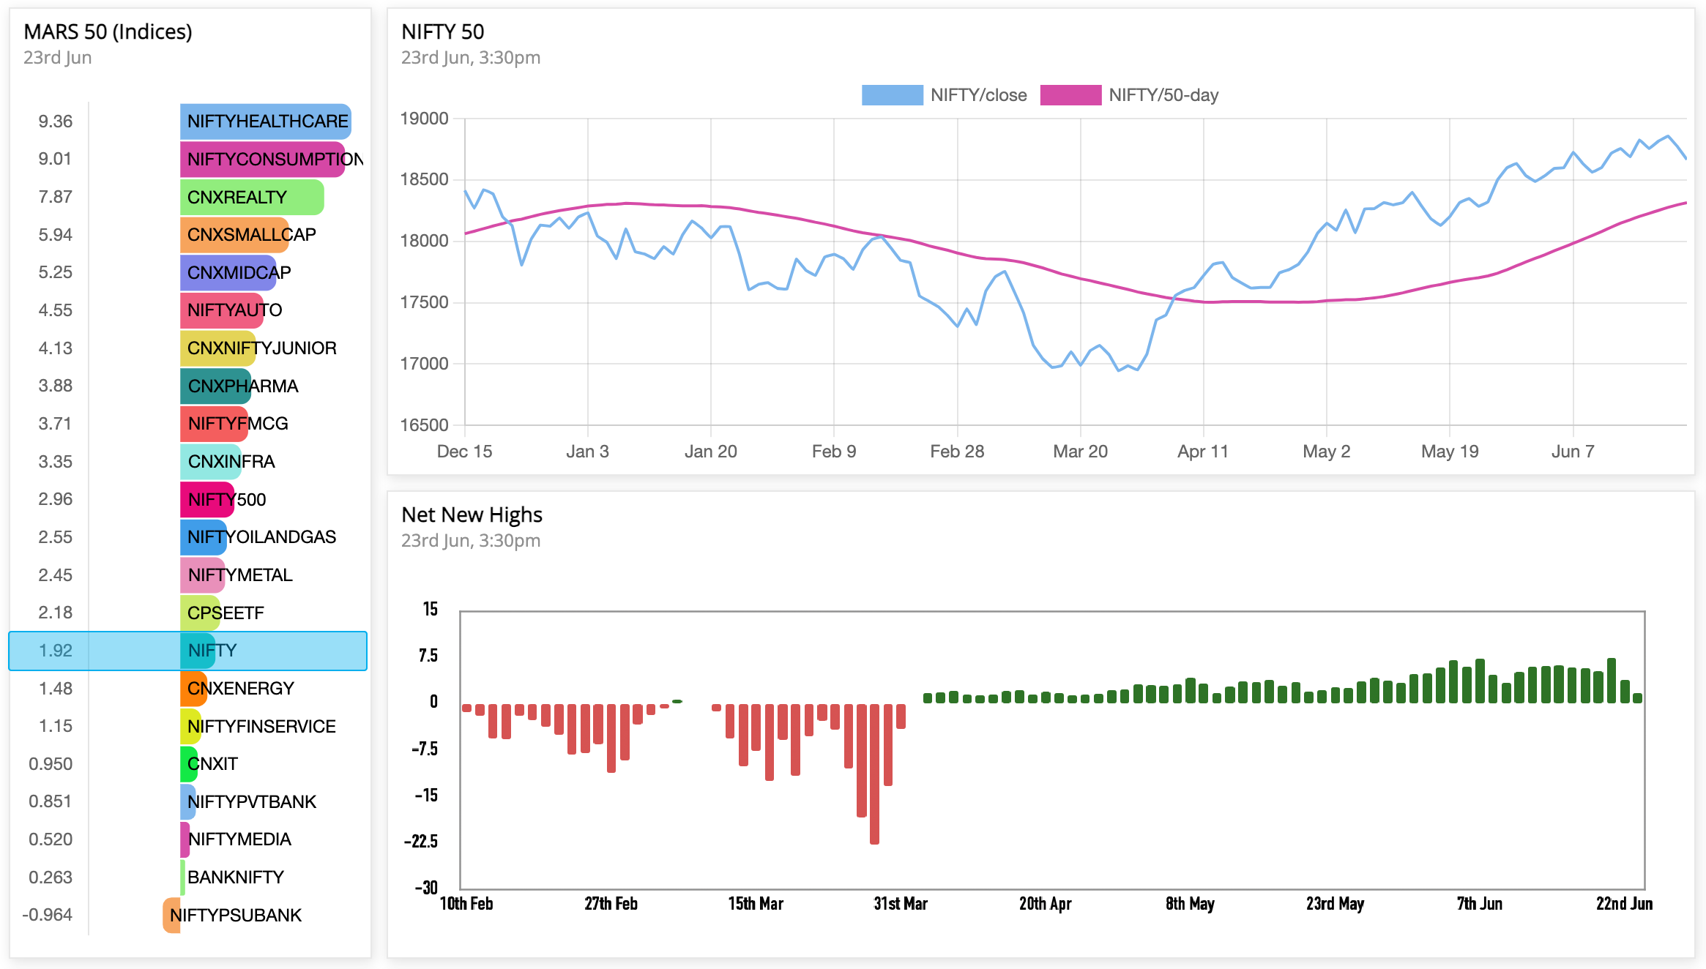1706x969 pixels.
Task: Click the magenta NIFTY/50-day legend swatch
Action: (x=1070, y=95)
